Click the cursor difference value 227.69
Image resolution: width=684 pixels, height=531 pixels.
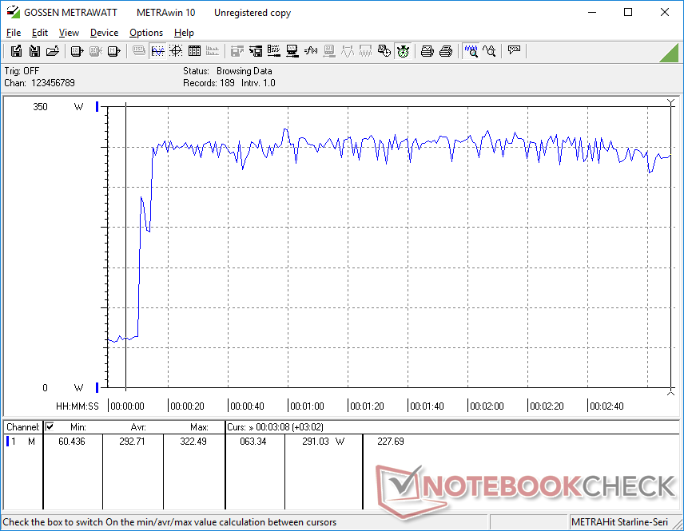[391, 442]
